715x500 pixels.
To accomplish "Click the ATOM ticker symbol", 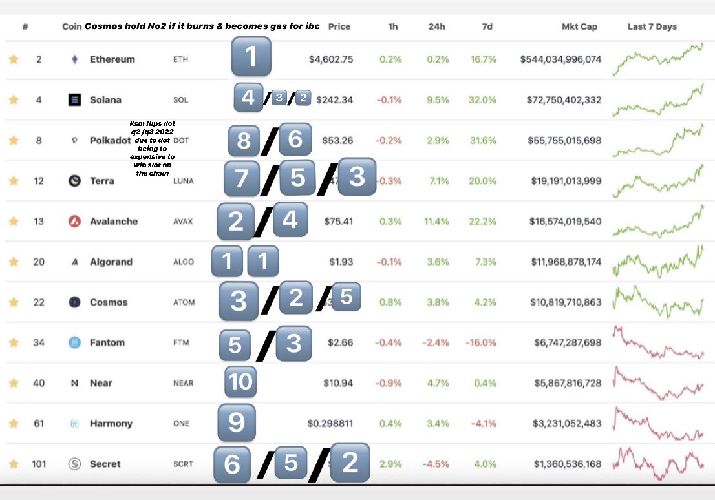I will tap(184, 302).
